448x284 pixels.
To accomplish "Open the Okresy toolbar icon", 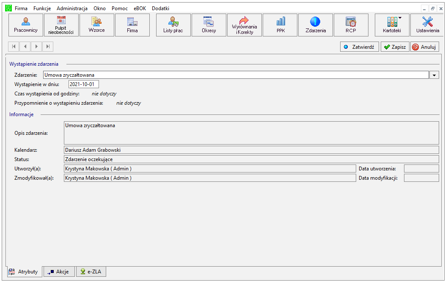I will coord(209,25).
